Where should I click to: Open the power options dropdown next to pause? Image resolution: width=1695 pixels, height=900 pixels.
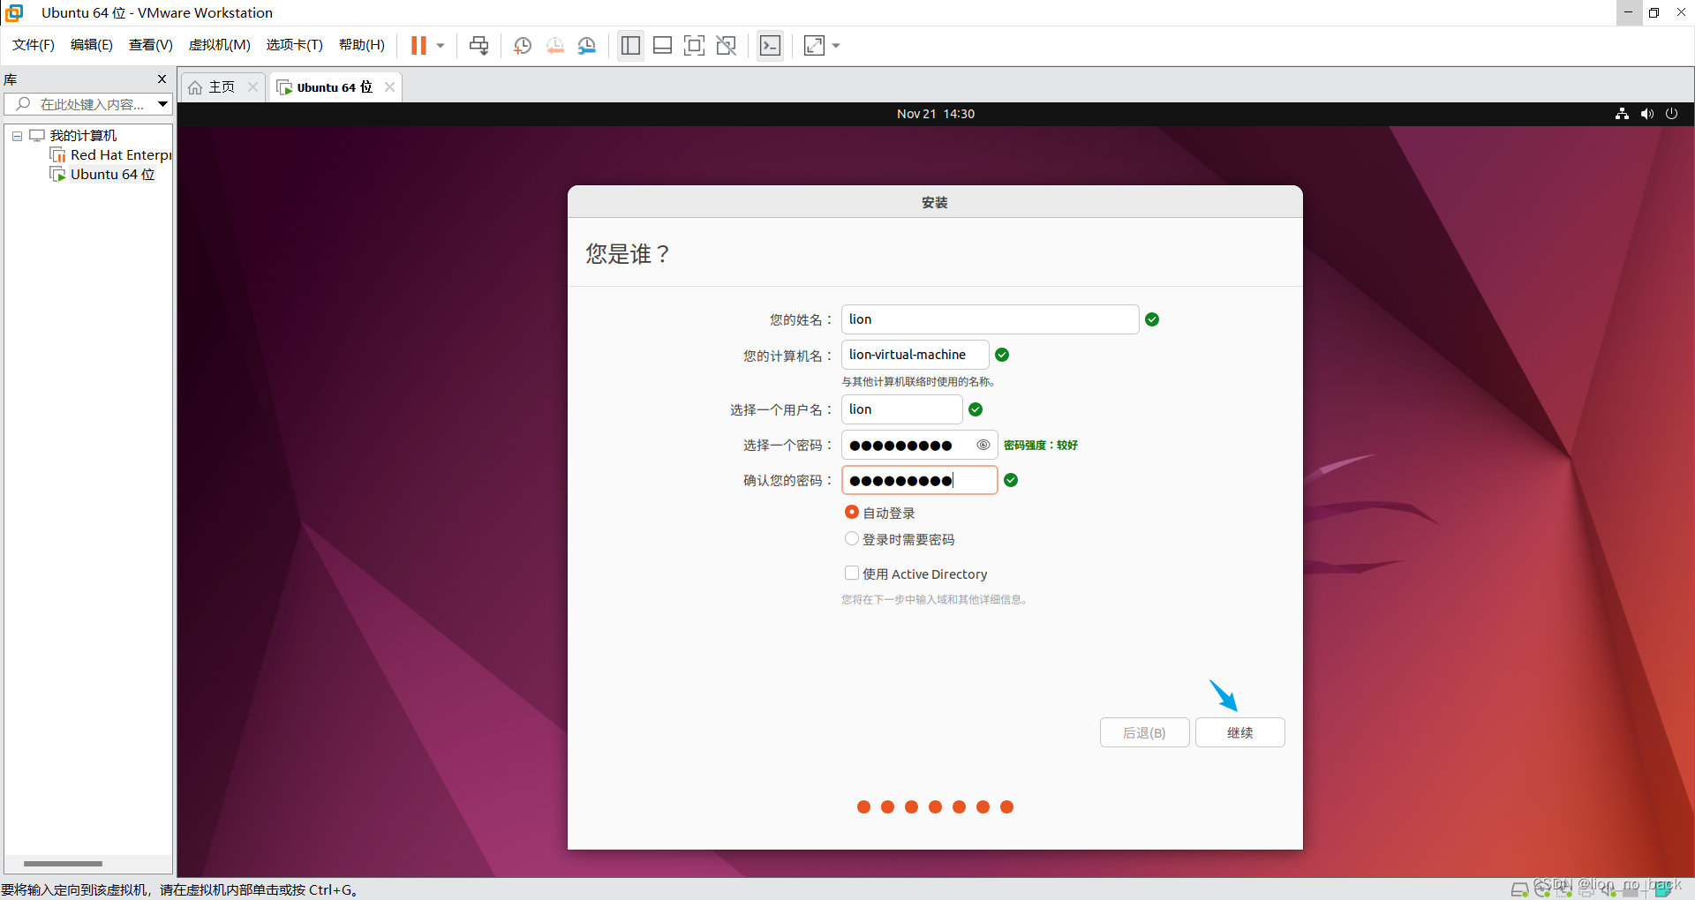(x=441, y=46)
